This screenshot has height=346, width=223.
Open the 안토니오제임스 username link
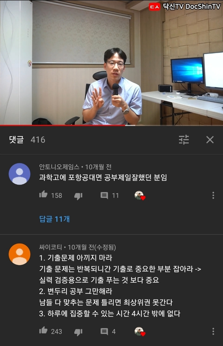point(59,167)
